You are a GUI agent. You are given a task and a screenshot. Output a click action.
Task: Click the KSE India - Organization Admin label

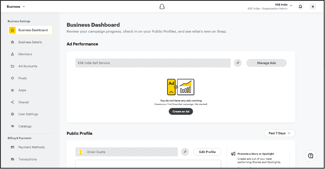pyautogui.click(x=267, y=9)
